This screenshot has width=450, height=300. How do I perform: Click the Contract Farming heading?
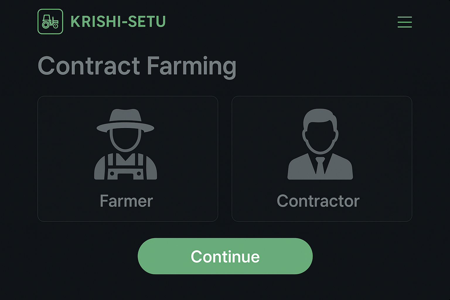[137, 66]
